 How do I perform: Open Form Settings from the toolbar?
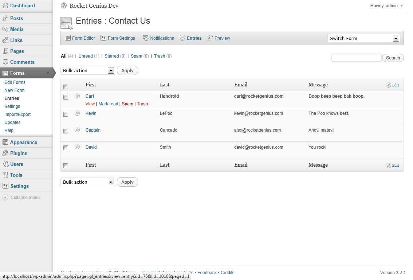tap(118, 38)
